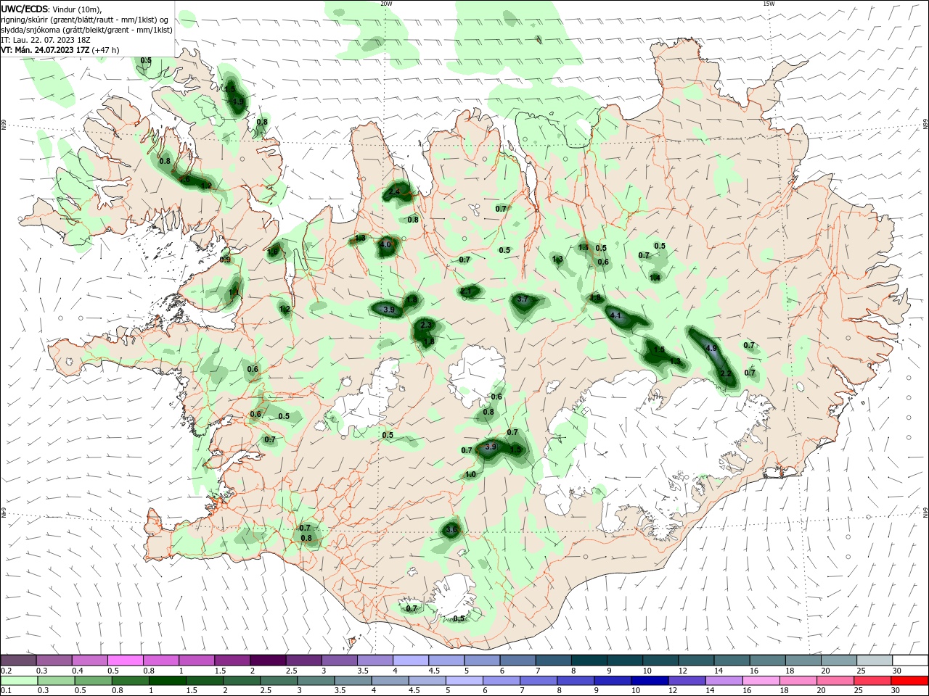Viewport: 929px width, 696px height.
Task: Select the dusky purple 0.2 snow swatch
Action: (18, 660)
